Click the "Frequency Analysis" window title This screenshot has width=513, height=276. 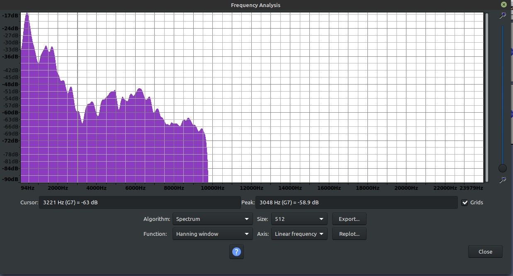click(255, 5)
